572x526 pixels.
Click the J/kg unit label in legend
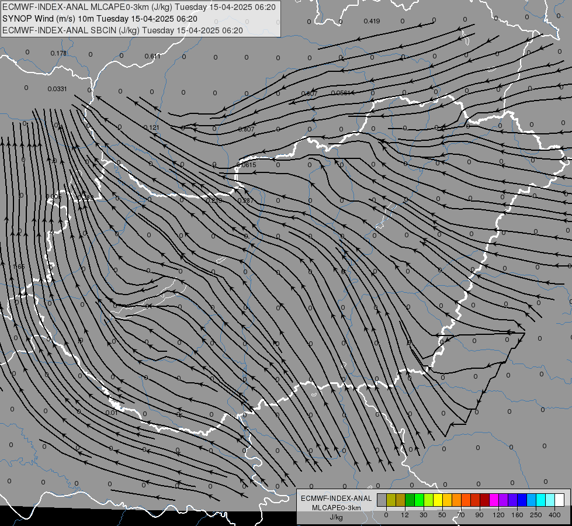[337, 518]
